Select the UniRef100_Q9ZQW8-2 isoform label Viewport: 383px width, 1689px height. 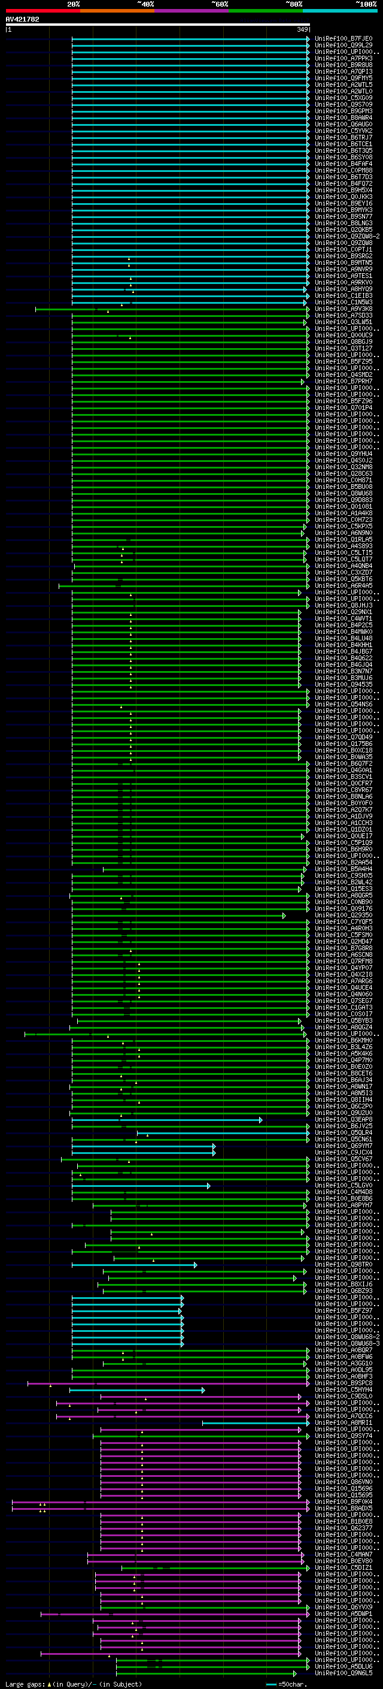pyautogui.click(x=347, y=236)
